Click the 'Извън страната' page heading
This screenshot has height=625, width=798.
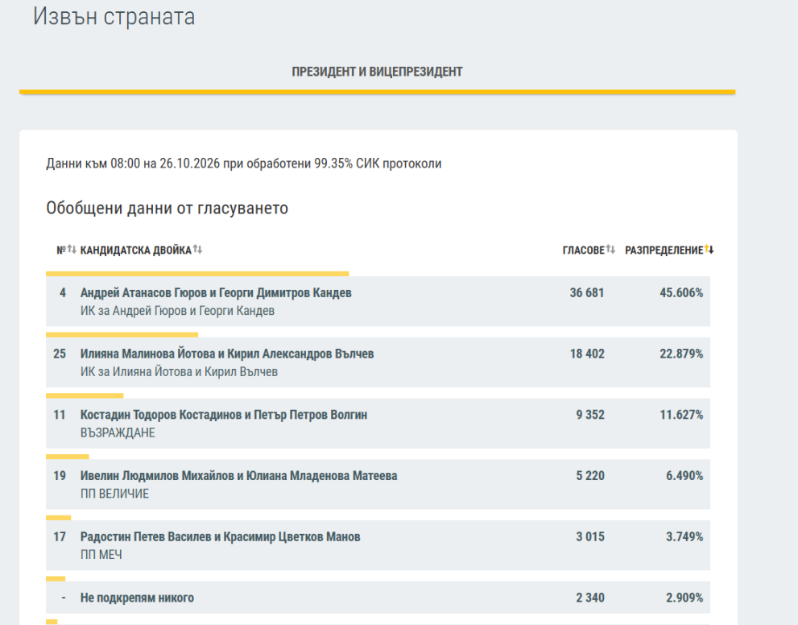tap(114, 16)
